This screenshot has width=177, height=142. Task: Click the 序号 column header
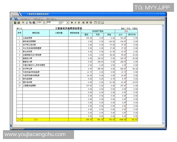(19, 33)
